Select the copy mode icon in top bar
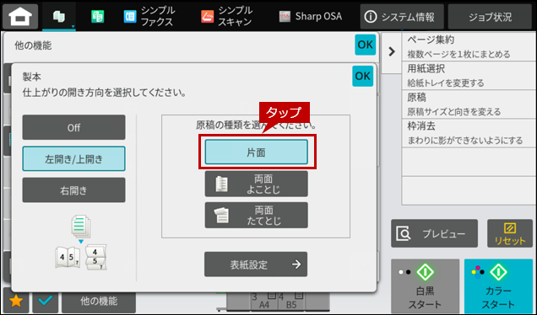 coord(59,16)
